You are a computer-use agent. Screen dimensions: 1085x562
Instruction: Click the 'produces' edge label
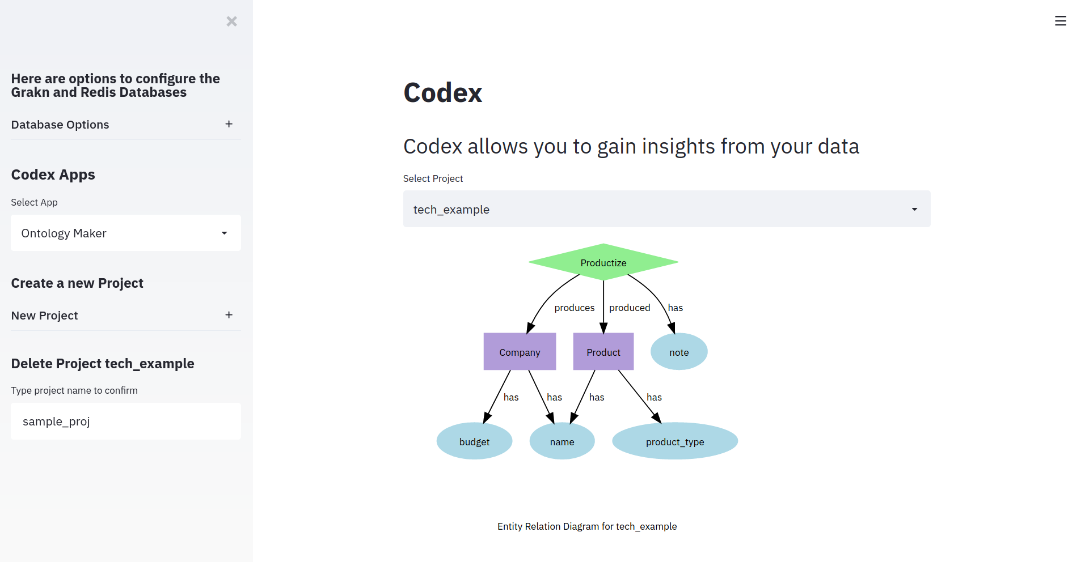pos(574,308)
